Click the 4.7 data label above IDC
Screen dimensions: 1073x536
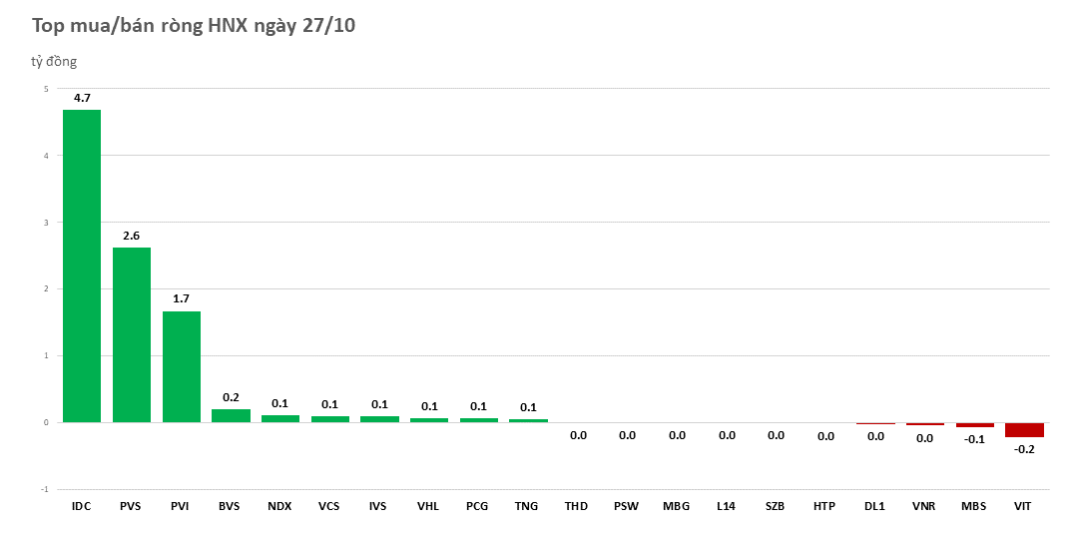click(82, 98)
